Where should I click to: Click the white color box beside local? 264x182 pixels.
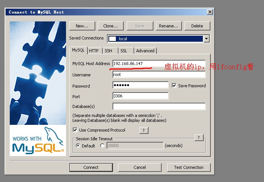click(112, 39)
